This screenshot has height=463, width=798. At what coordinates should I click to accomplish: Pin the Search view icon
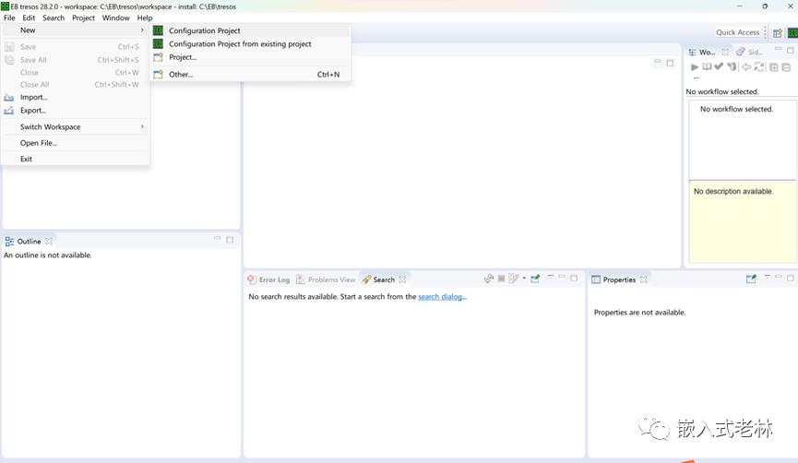click(x=535, y=279)
